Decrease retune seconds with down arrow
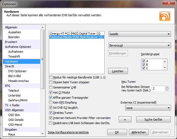Image resolution: width=177 pixels, height=139 pixels. pos(167,90)
